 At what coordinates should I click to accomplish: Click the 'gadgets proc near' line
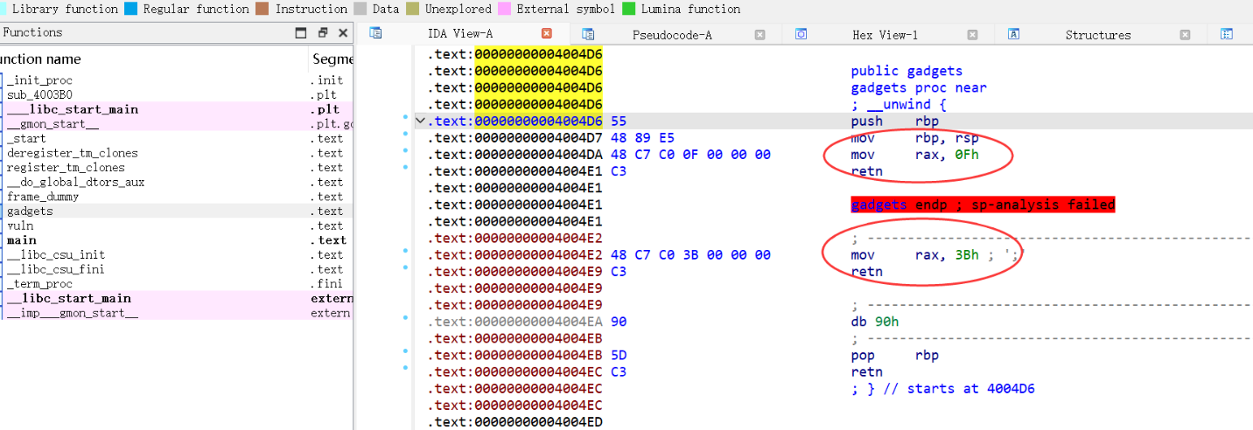[x=919, y=87]
